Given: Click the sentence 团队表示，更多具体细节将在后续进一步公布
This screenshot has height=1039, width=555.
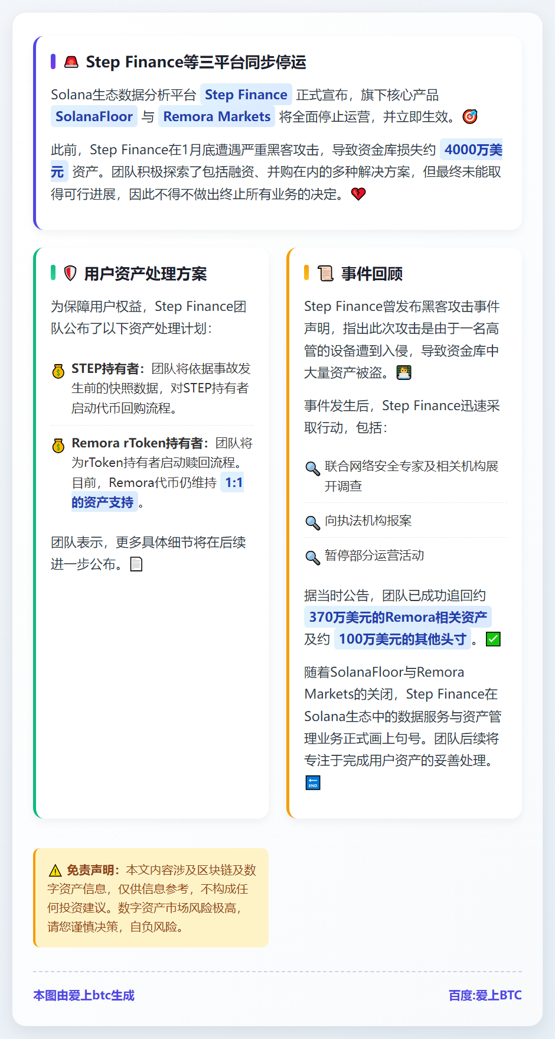Looking at the screenshot, I should click(x=148, y=553).
